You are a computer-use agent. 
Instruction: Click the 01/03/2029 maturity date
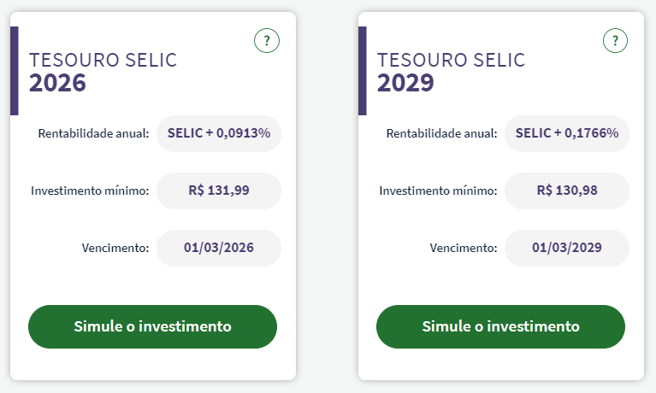[567, 248]
